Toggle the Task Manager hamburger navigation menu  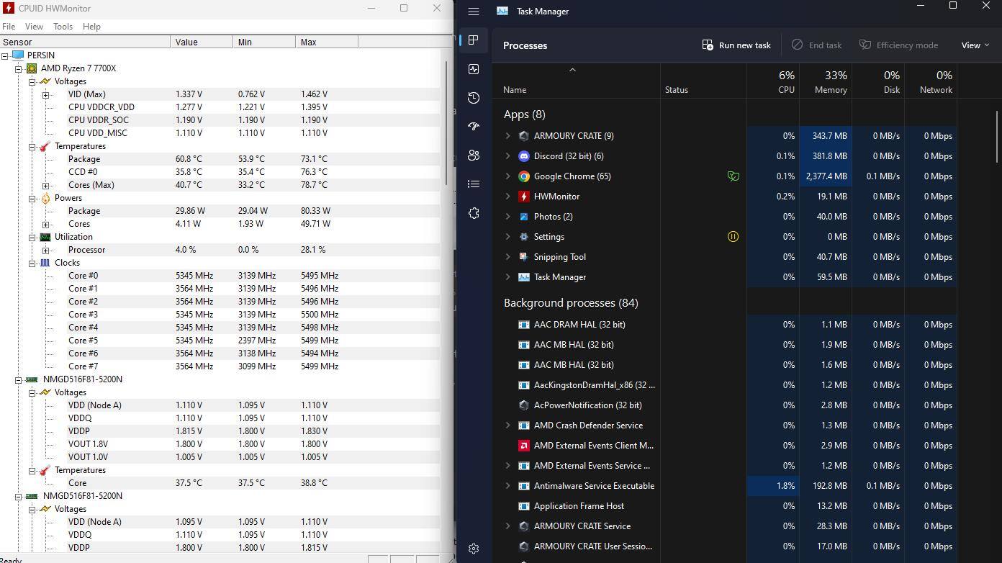pos(474,12)
